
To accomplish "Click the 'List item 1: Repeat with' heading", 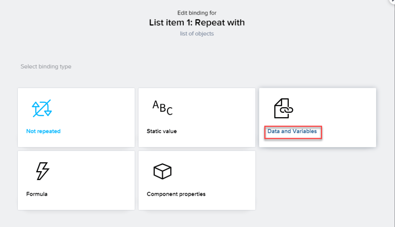I will [197, 23].
